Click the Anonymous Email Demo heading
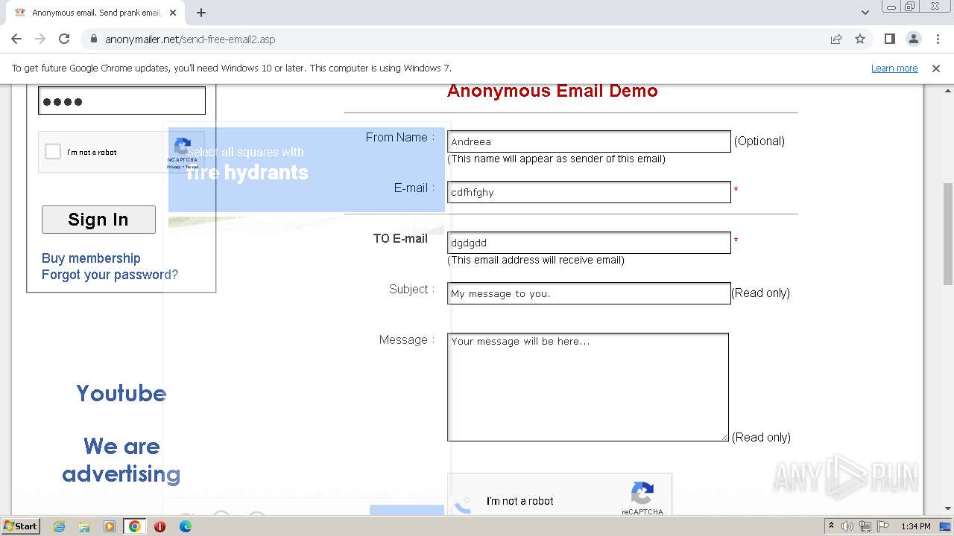Image resolution: width=954 pixels, height=536 pixels. pos(552,91)
